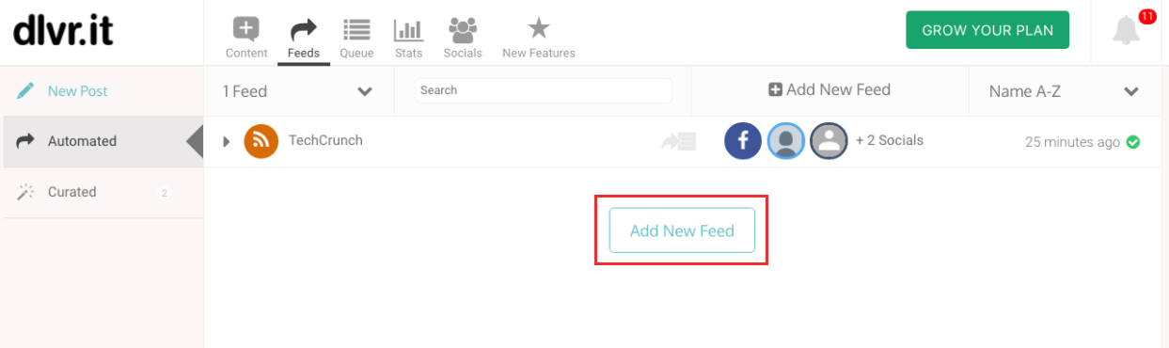Screen dimensions: 1169x348
Task: Click the GROW YOUR PLAN button
Action: (x=987, y=30)
